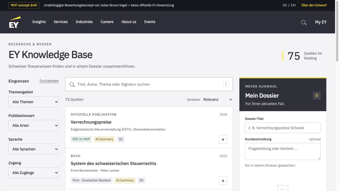This screenshot has width=339, height=191.
Task: Open the Zugang dropdown Alle Zugänge
Action: click(33, 173)
